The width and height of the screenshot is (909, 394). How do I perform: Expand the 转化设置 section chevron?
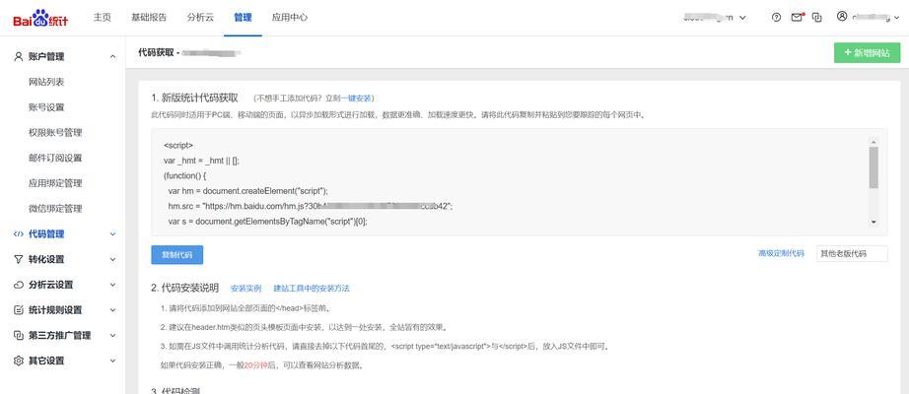pos(112,260)
